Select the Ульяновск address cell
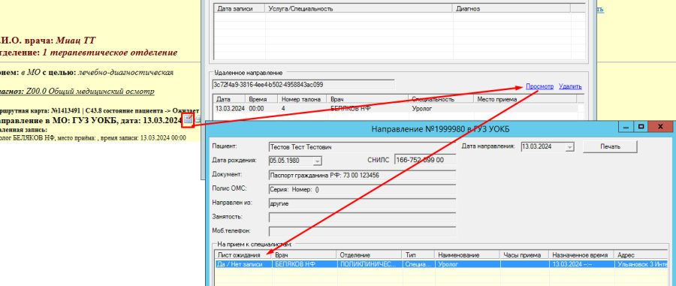This screenshot has height=286, width=676. (641, 264)
